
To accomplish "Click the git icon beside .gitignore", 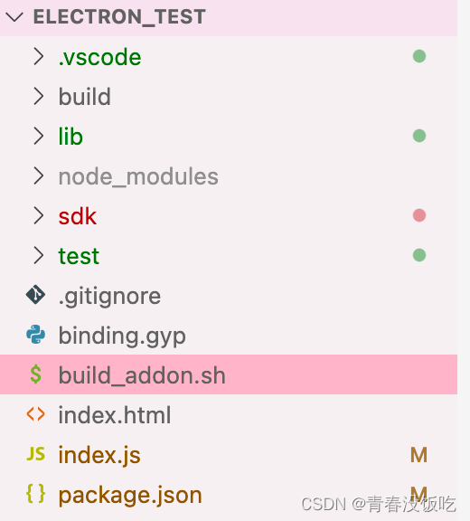I will 35,295.
